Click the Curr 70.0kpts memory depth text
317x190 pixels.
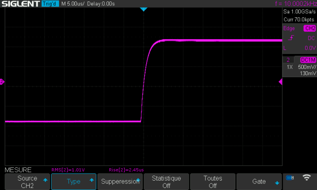pos(299,20)
